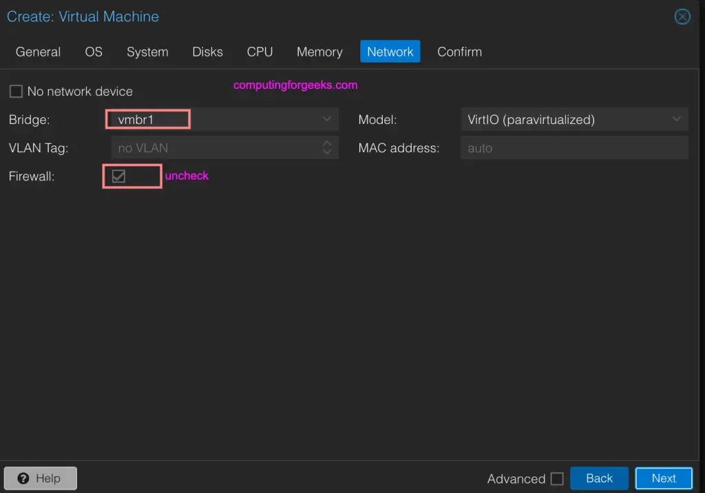Click the Back button
The image size is (705, 493).
(599, 478)
